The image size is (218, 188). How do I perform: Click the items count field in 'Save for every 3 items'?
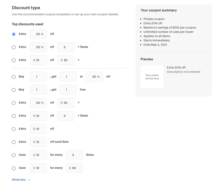click(x=74, y=155)
